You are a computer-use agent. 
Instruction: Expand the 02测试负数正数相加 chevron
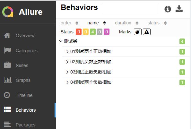coord(67,62)
